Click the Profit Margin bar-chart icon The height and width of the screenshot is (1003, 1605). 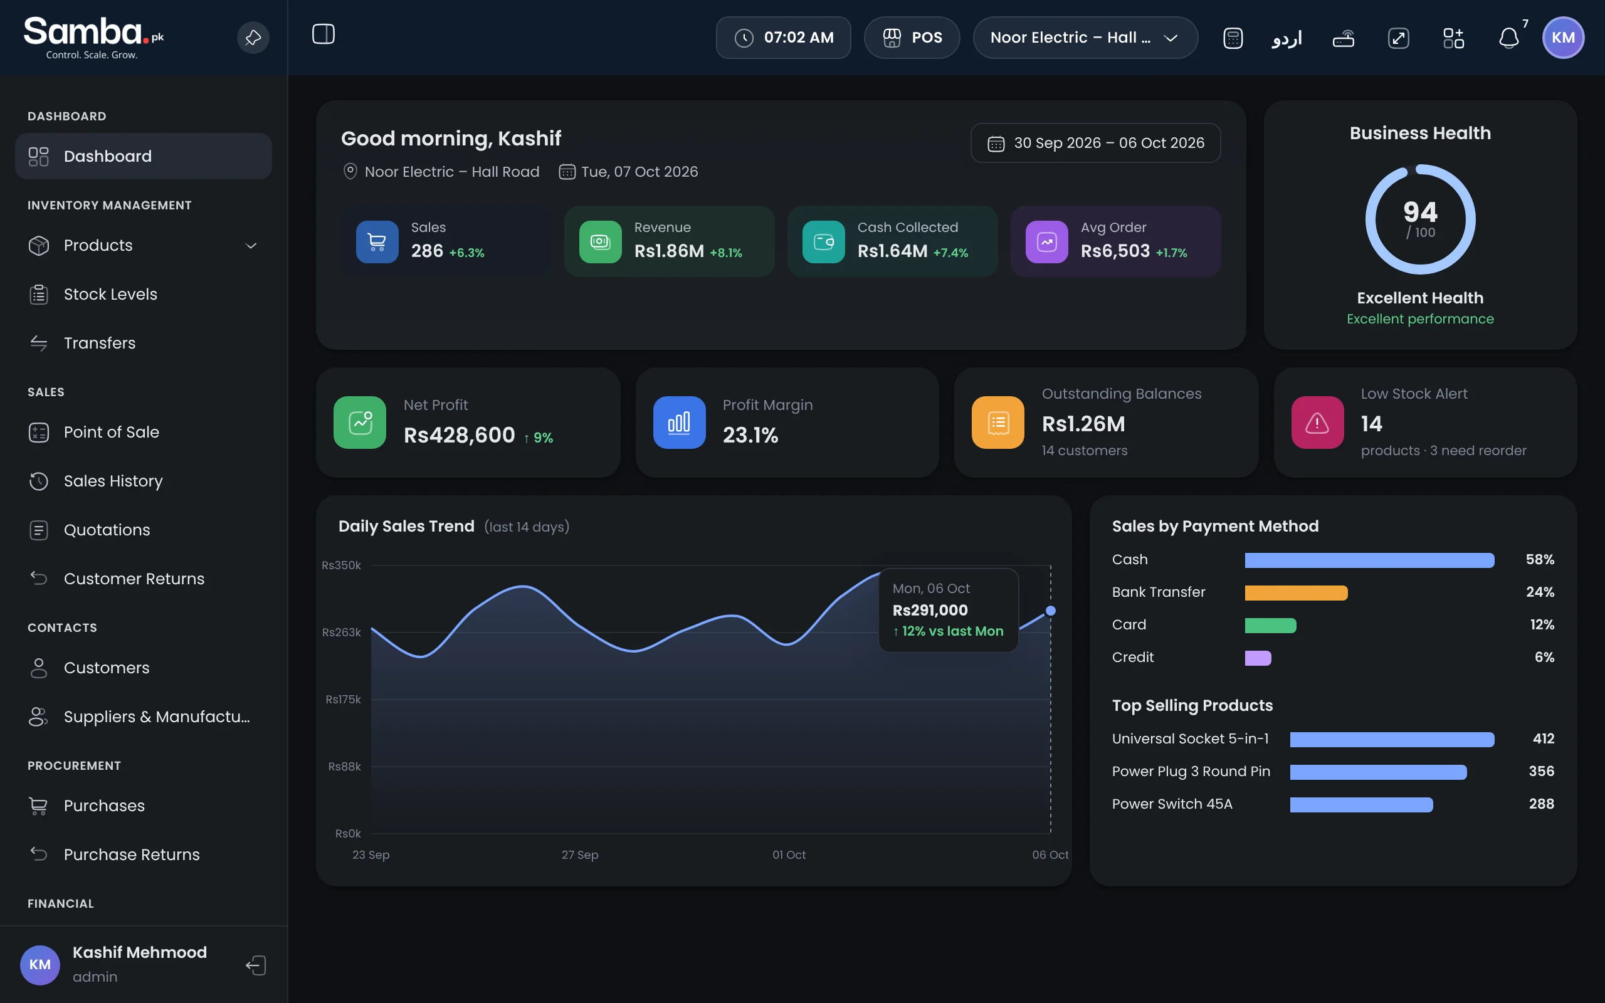[679, 423]
